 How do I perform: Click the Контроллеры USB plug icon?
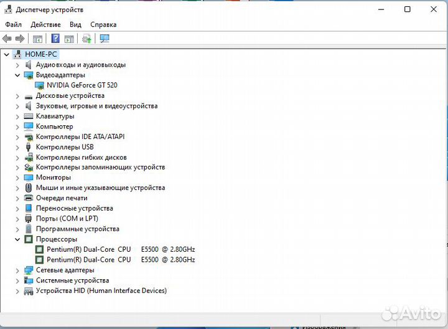[28, 147]
